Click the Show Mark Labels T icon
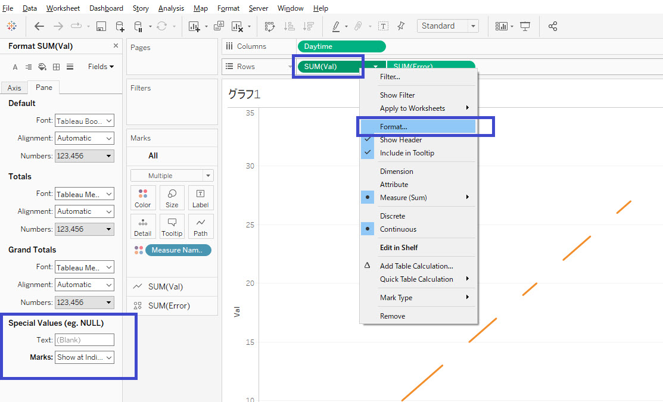The width and height of the screenshot is (663, 402). (x=383, y=26)
